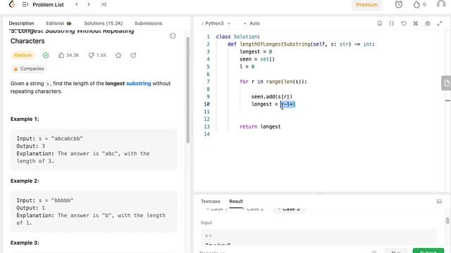The height and width of the screenshot is (253, 451).
Task: Open the Submissions tab
Action: tap(148, 23)
